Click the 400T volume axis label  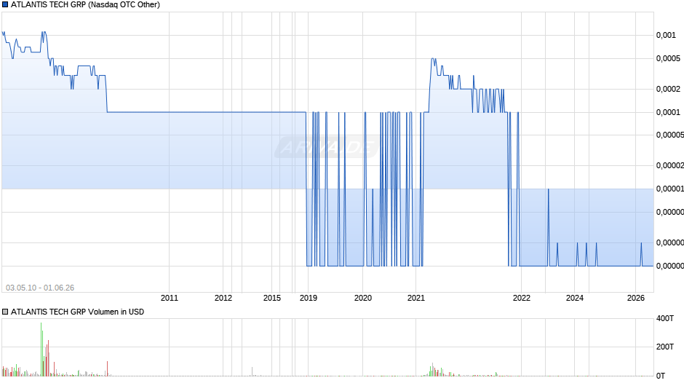pos(665,318)
